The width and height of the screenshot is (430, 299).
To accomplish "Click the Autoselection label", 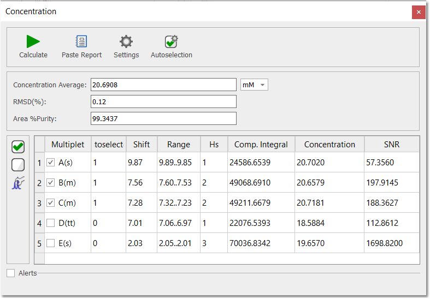I will (x=172, y=55).
